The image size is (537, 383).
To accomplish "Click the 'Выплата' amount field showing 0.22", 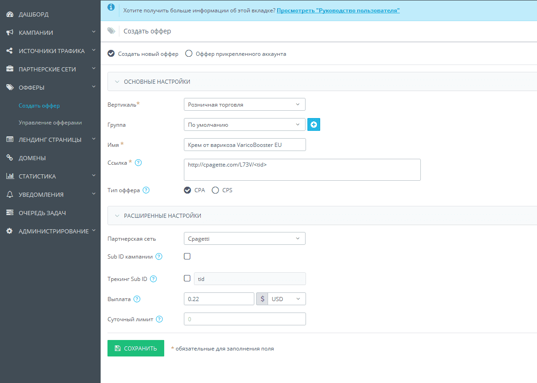I will click(219, 299).
